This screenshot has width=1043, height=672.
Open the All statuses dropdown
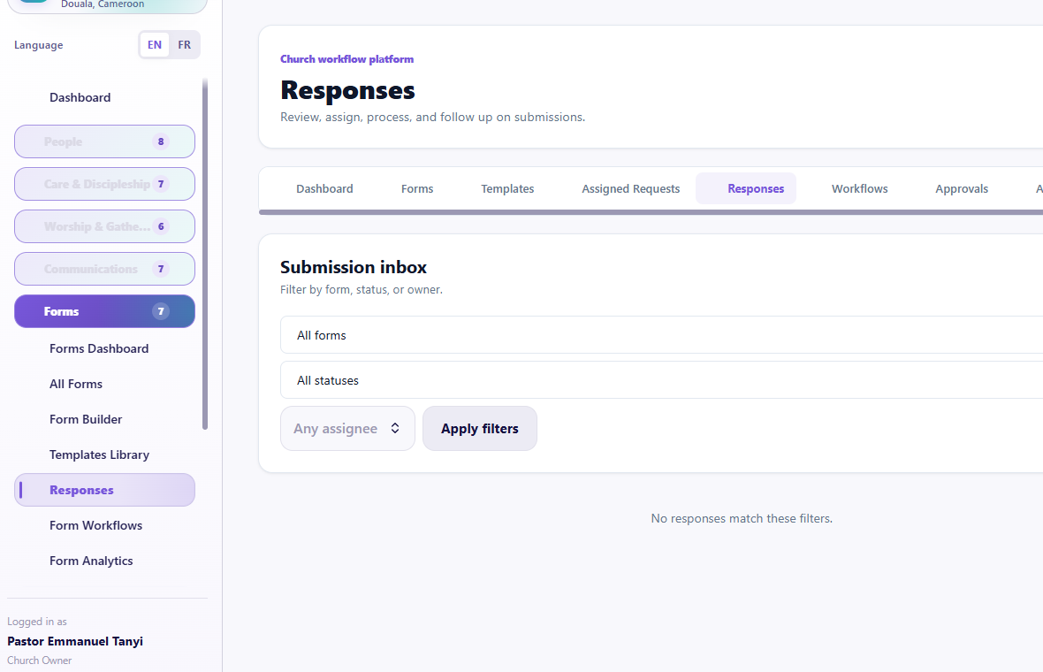click(662, 380)
